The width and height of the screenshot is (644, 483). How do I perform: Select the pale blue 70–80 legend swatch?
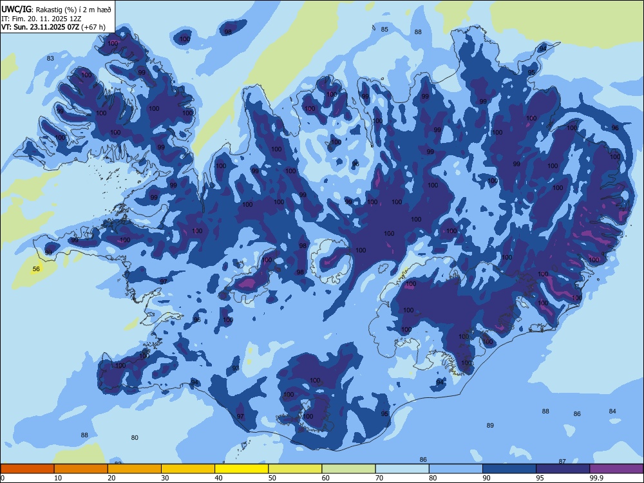(402, 469)
